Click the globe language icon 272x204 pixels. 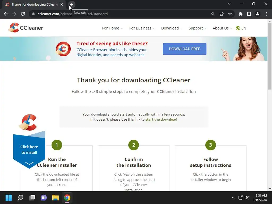pos(238,28)
